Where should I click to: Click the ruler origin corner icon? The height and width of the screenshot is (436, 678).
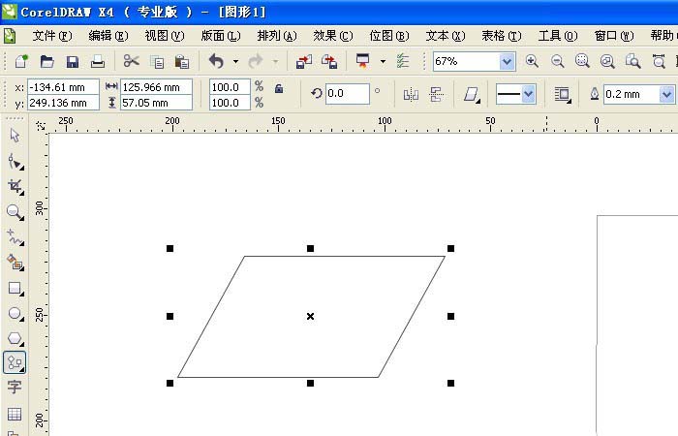pos(41,125)
